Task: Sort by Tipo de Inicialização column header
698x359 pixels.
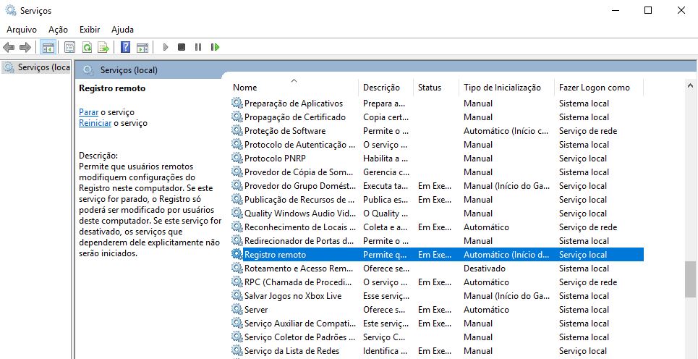Action: pos(502,88)
